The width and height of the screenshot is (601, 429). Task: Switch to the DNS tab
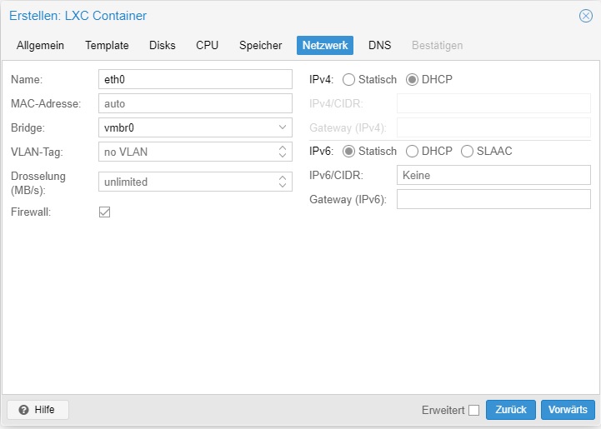click(x=379, y=45)
